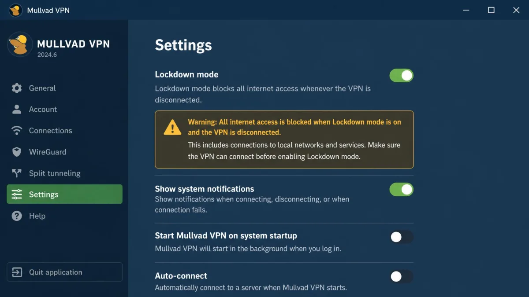Image resolution: width=529 pixels, height=297 pixels.
Task: Enable Start Mullvad VPN on system startup
Action: click(x=401, y=237)
